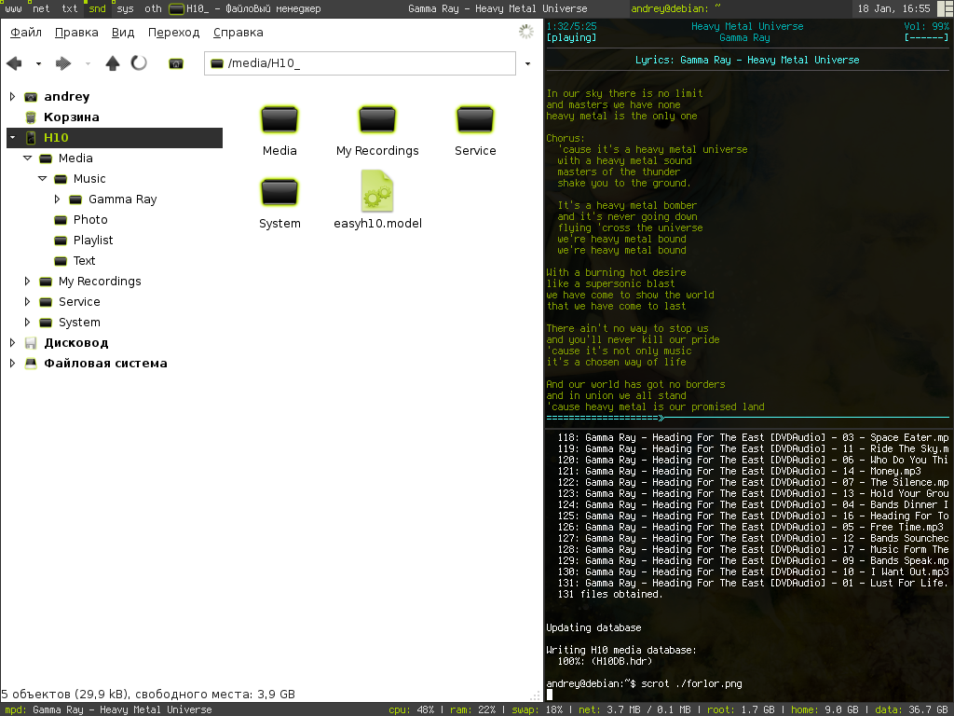
Task: Select Photo folder in tree
Action: click(x=90, y=220)
